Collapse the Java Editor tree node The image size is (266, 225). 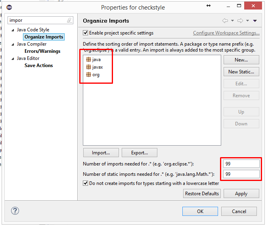point(13,59)
